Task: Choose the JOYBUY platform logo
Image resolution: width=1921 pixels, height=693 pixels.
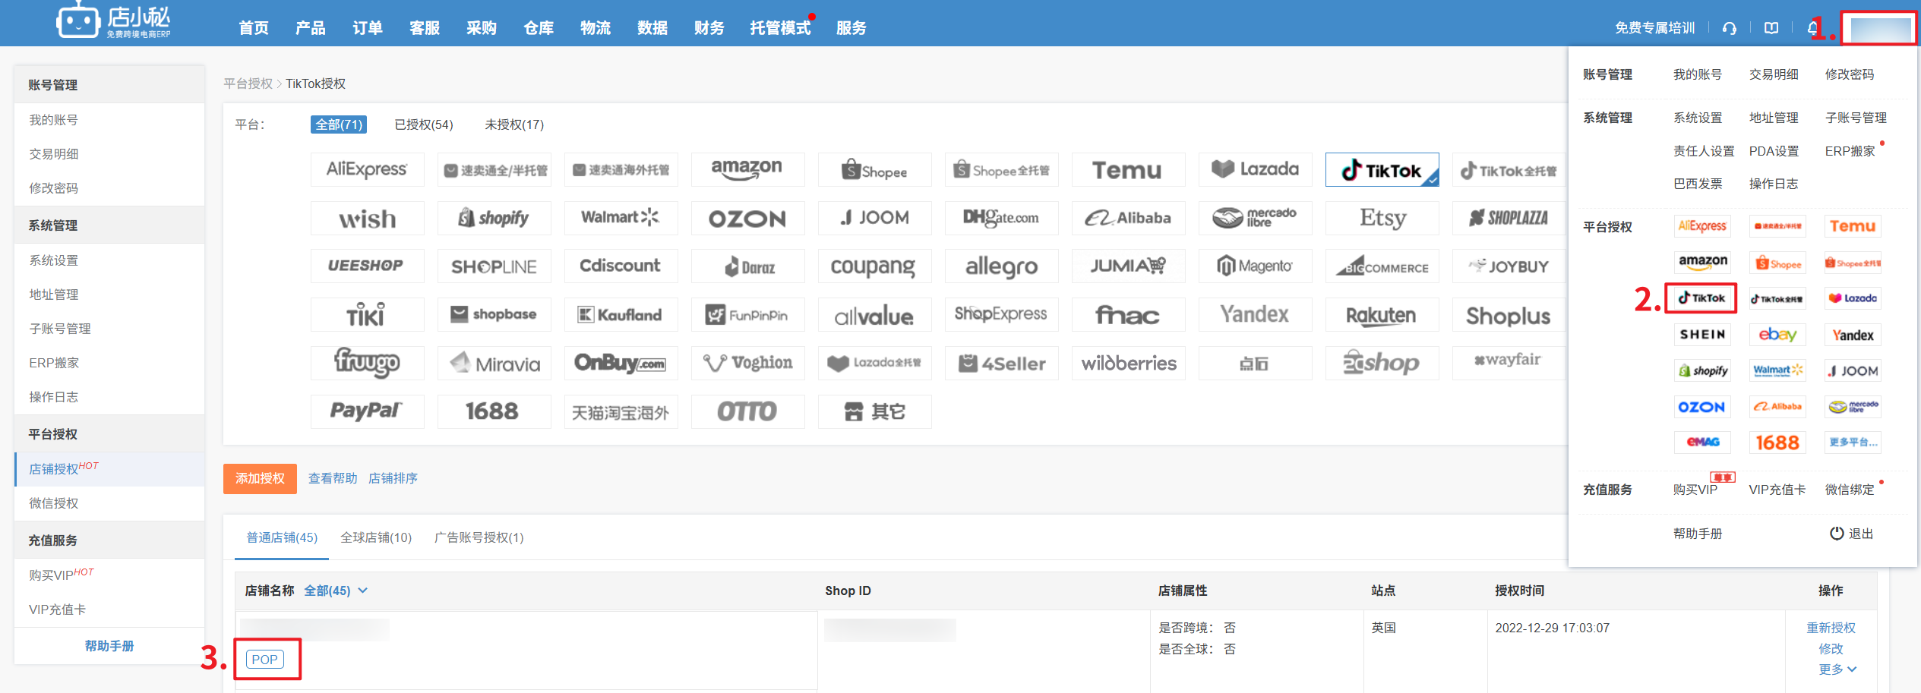Action: pyautogui.click(x=1509, y=266)
